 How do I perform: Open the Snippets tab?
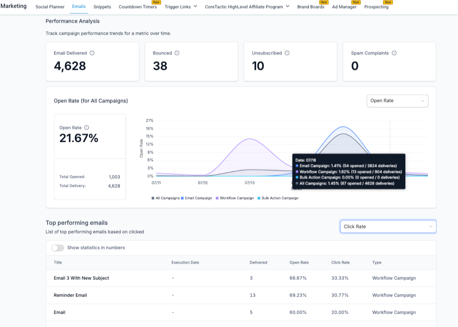point(102,7)
